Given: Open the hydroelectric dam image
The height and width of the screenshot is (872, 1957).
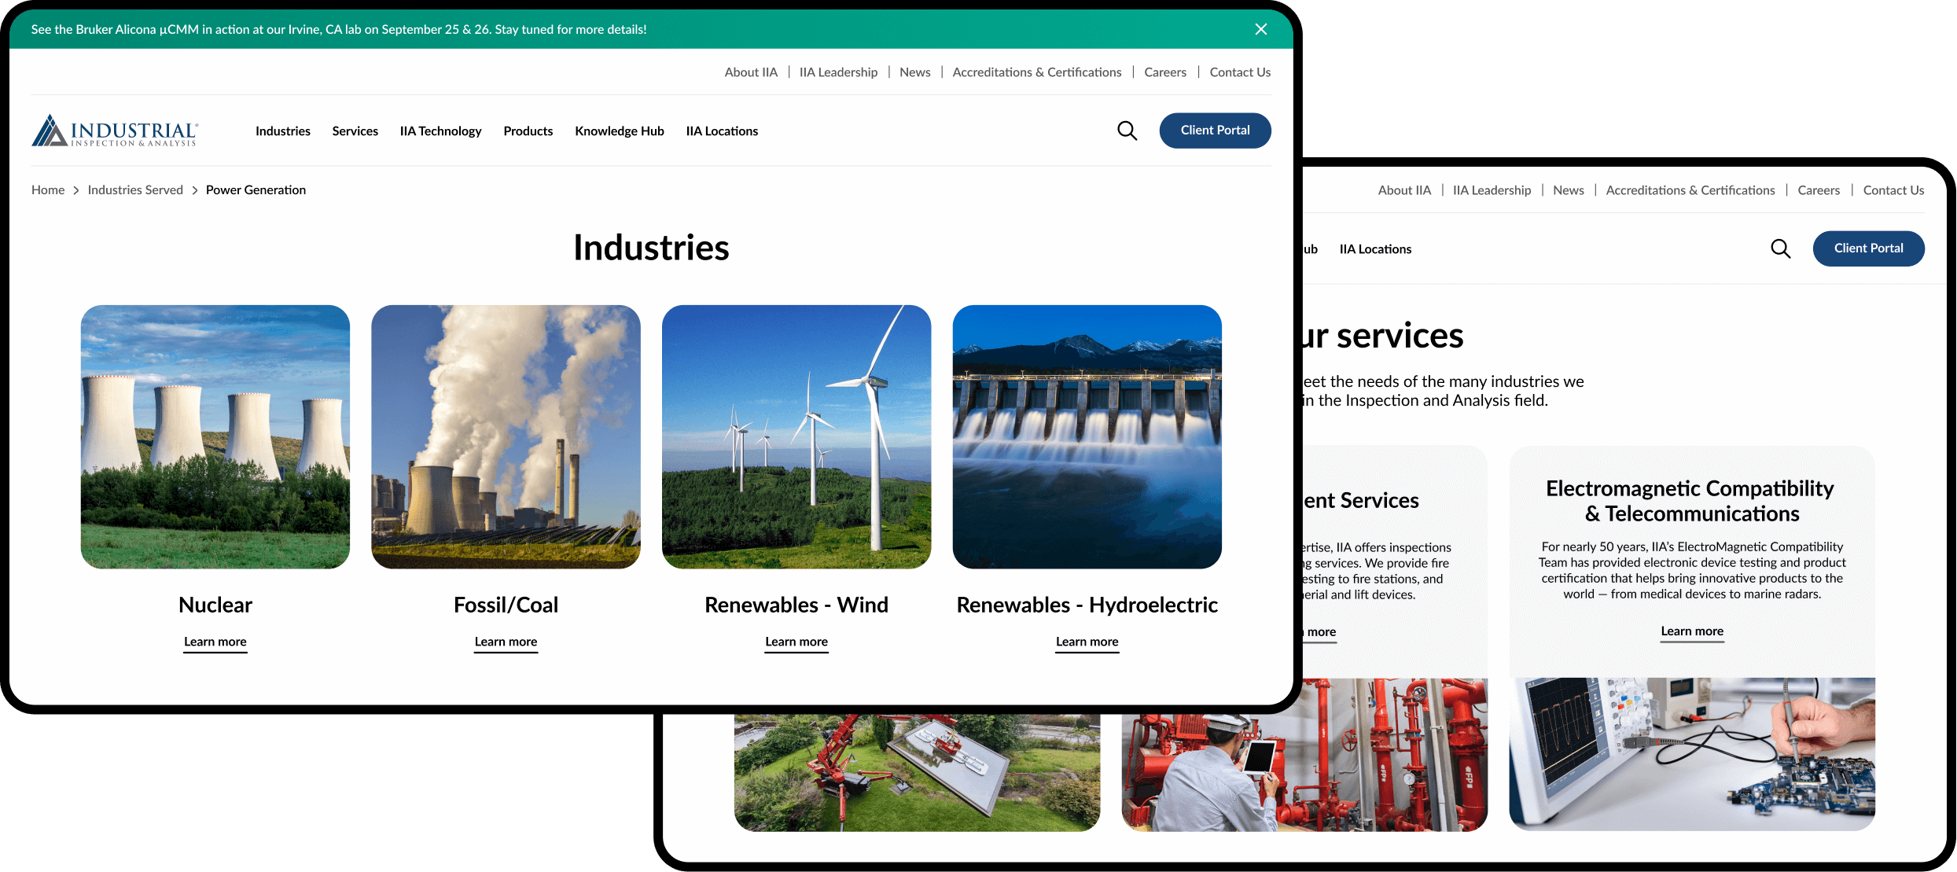Looking at the screenshot, I should [1087, 436].
